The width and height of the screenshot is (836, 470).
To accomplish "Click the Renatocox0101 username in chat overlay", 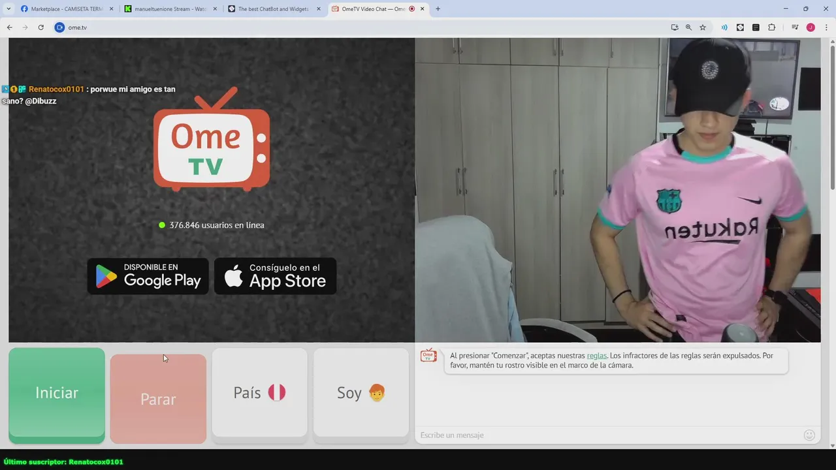I will point(56,89).
